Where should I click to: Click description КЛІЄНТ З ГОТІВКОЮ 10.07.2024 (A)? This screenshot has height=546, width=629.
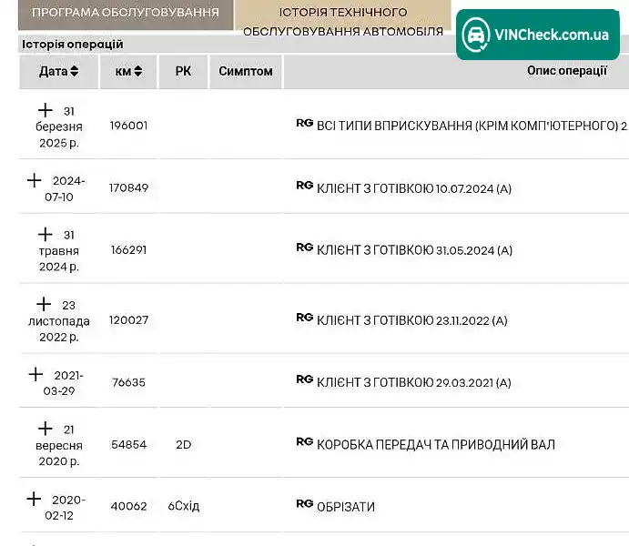coord(414,188)
